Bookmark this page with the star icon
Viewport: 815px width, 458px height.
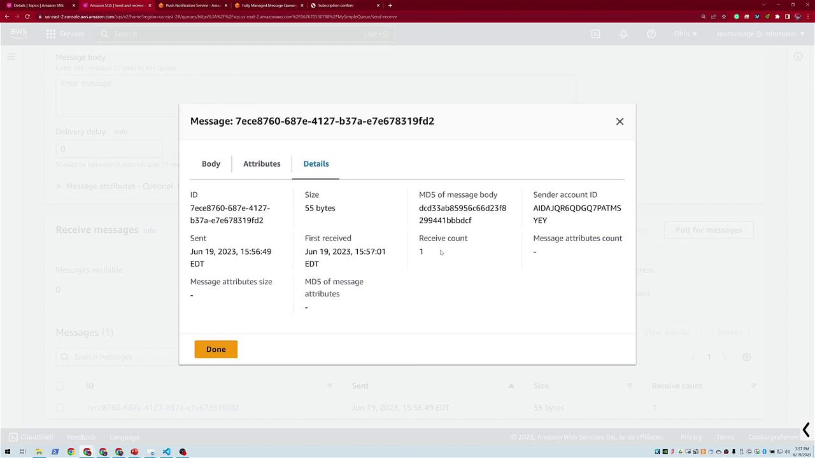tap(724, 17)
